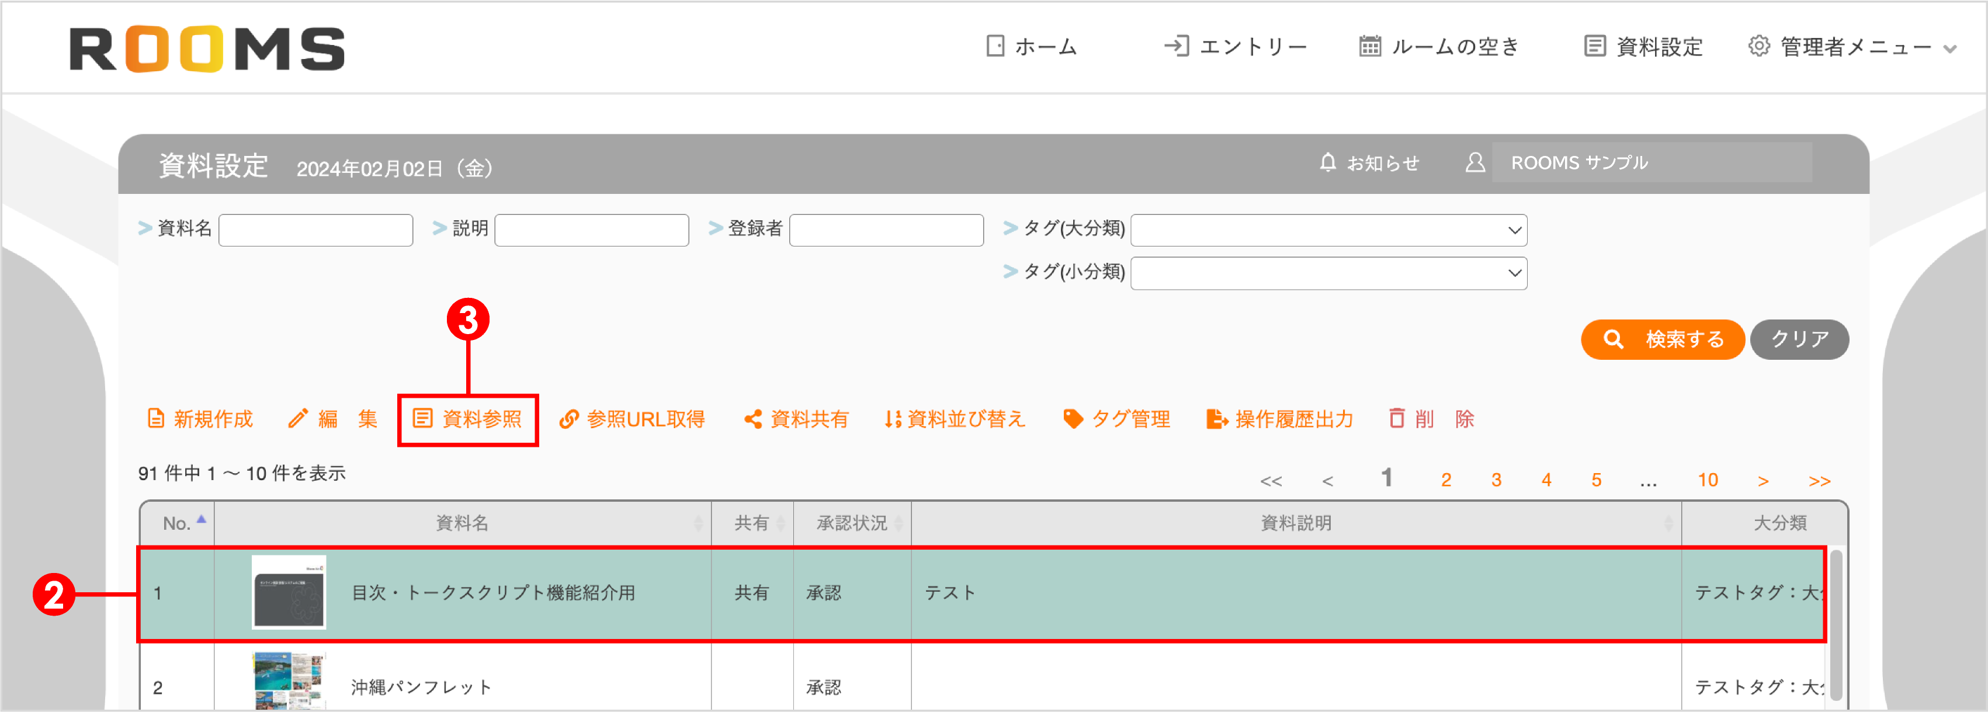Click the 資料参照 button

[468, 419]
